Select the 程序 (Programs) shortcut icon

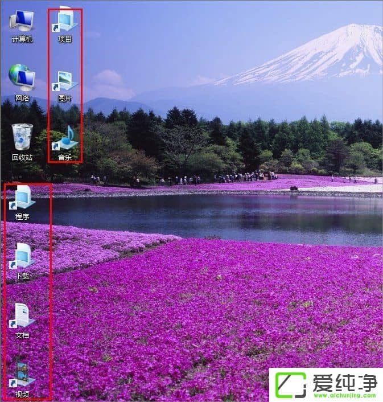pyautogui.click(x=23, y=198)
